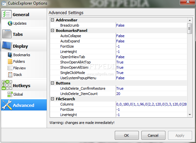The width and height of the screenshot is (196, 143).
Task: Collapse the AddressBar group
Action: pos(53,20)
